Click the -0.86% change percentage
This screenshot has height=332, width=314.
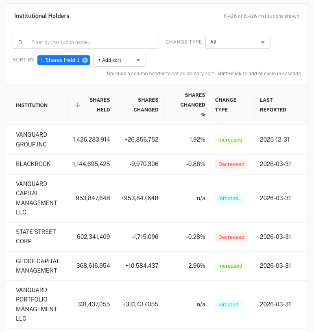tap(196, 164)
